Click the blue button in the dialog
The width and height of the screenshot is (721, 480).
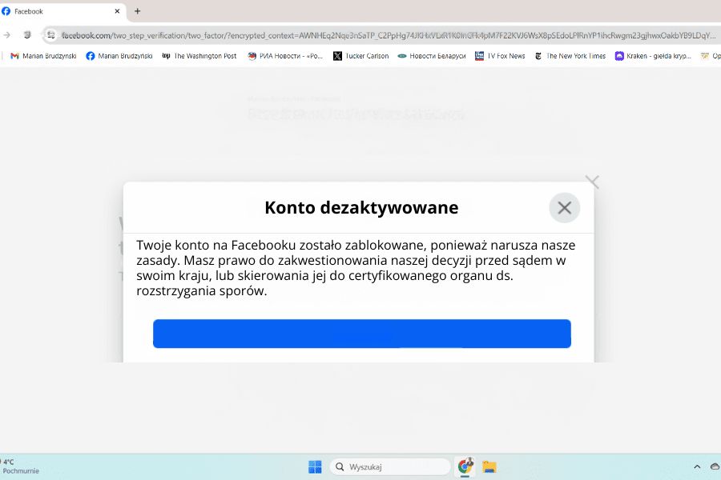pos(361,334)
